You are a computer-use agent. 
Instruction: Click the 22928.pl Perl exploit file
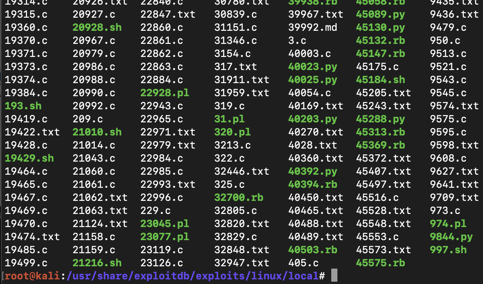coord(164,93)
